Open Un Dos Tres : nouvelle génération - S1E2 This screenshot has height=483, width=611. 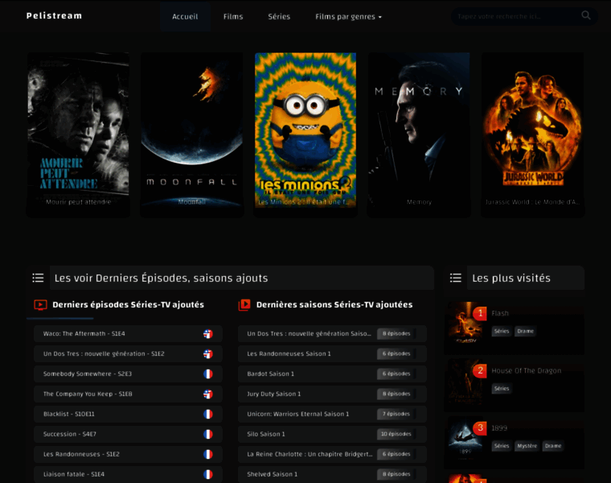[128, 354]
